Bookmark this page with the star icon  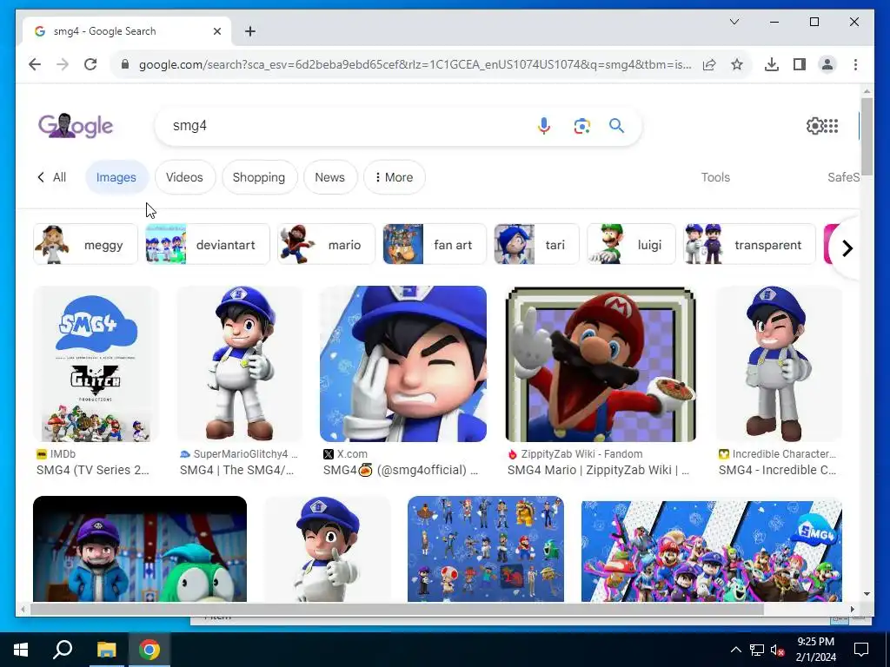(x=737, y=64)
